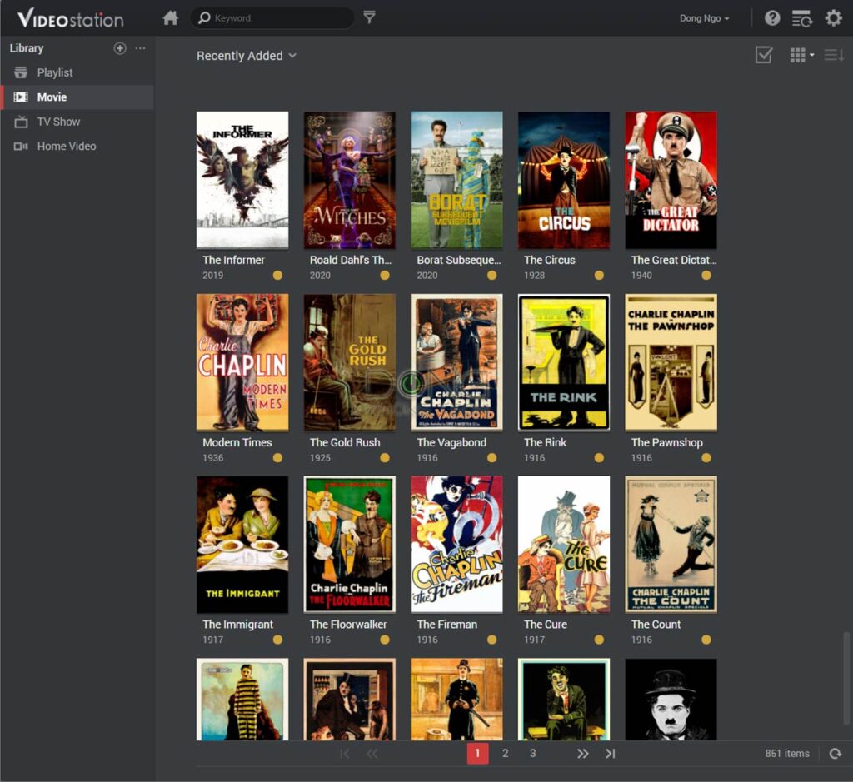Go to page 2
The width and height of the screenshot is (853, 782).
click(506, 753)
